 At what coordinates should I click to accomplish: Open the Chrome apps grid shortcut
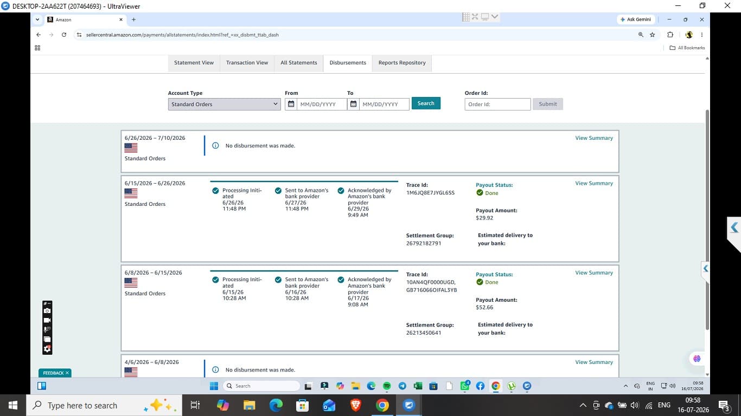(37, 48)
